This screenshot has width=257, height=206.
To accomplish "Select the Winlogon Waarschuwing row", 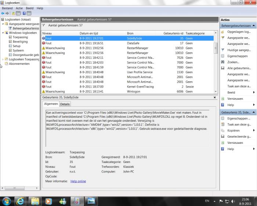I will [x=127, y=92].
